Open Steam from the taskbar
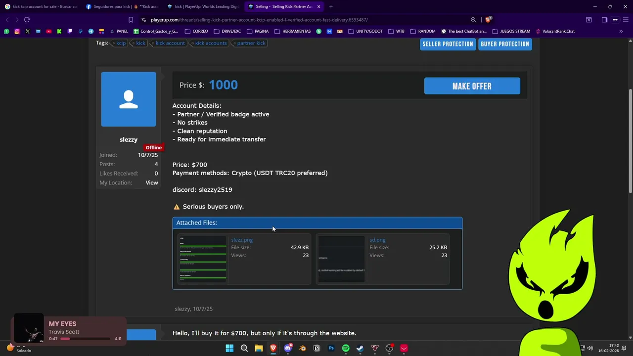Screen dimensions: 633x356 click(360, 348)
